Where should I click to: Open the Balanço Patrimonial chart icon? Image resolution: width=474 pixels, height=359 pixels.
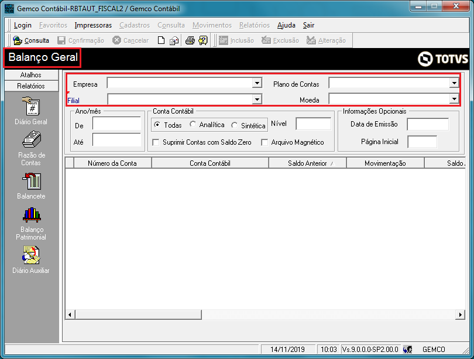[x=32, y=215]
